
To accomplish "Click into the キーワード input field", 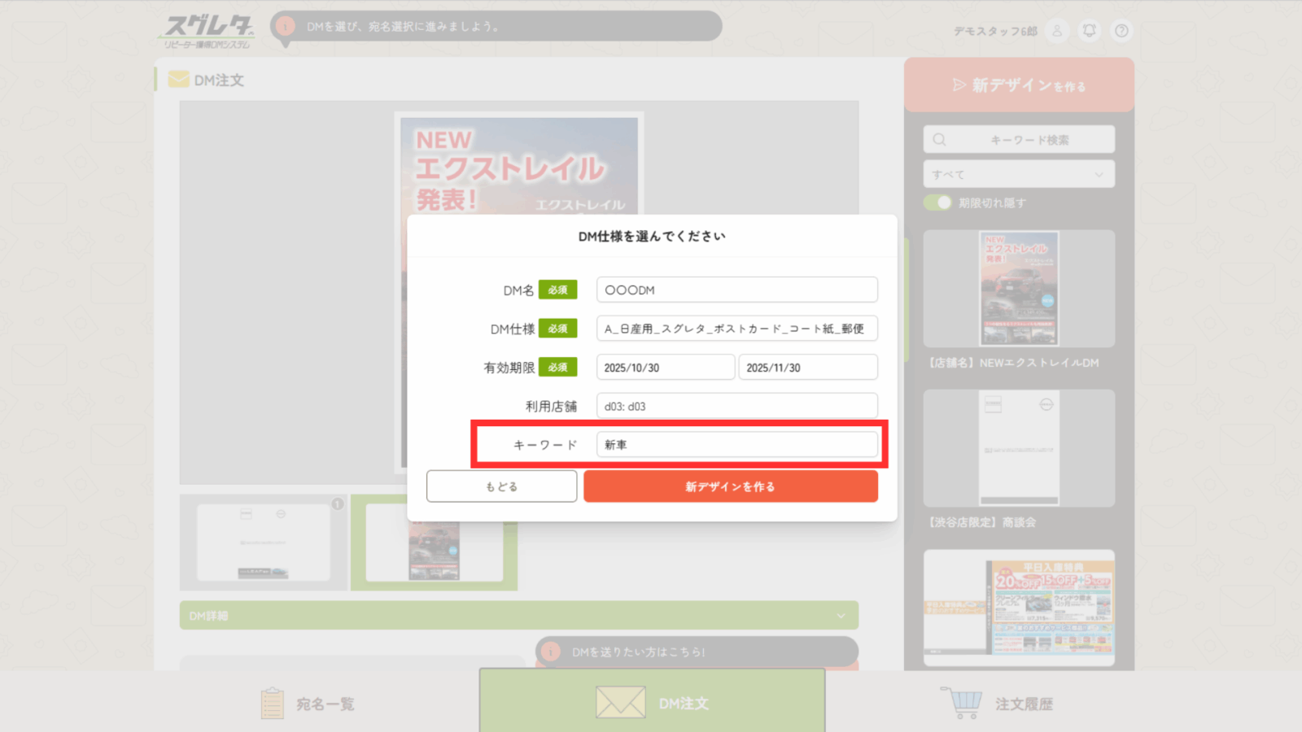I will (x=736, y=445).
